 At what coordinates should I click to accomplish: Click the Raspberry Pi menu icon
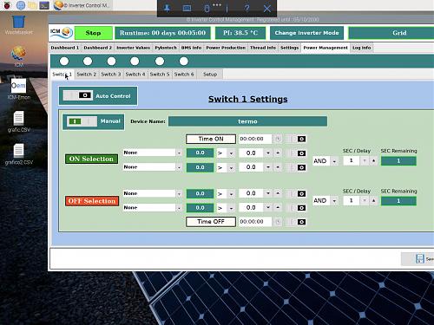tap(7, 5)
